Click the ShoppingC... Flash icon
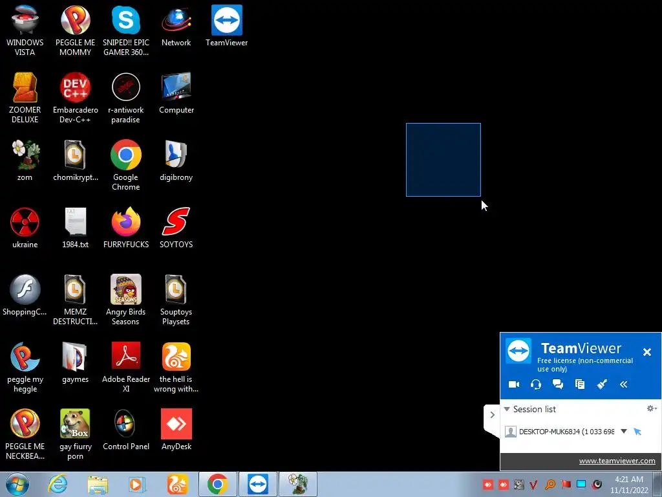Viewport: 662px width, 497px height. [25, 294]
